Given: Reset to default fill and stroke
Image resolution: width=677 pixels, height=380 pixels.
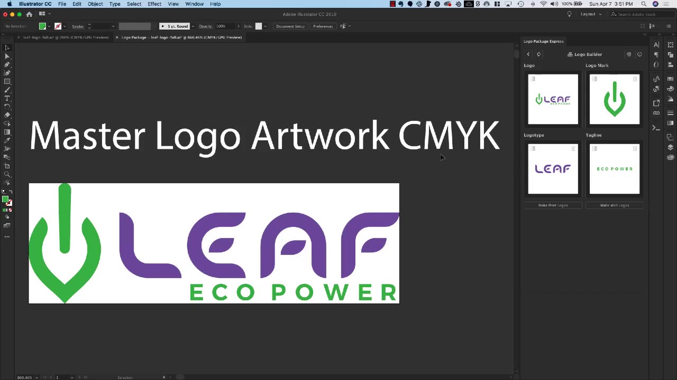Looking at the screenshot, I should pyautogui.click(x=3, y=193).
